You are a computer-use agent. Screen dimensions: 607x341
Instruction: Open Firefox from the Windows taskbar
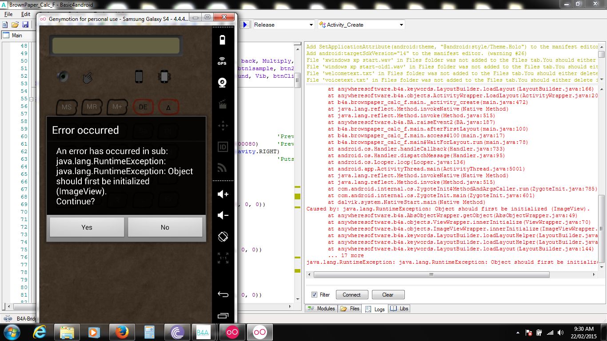click(x=121, y=332)
